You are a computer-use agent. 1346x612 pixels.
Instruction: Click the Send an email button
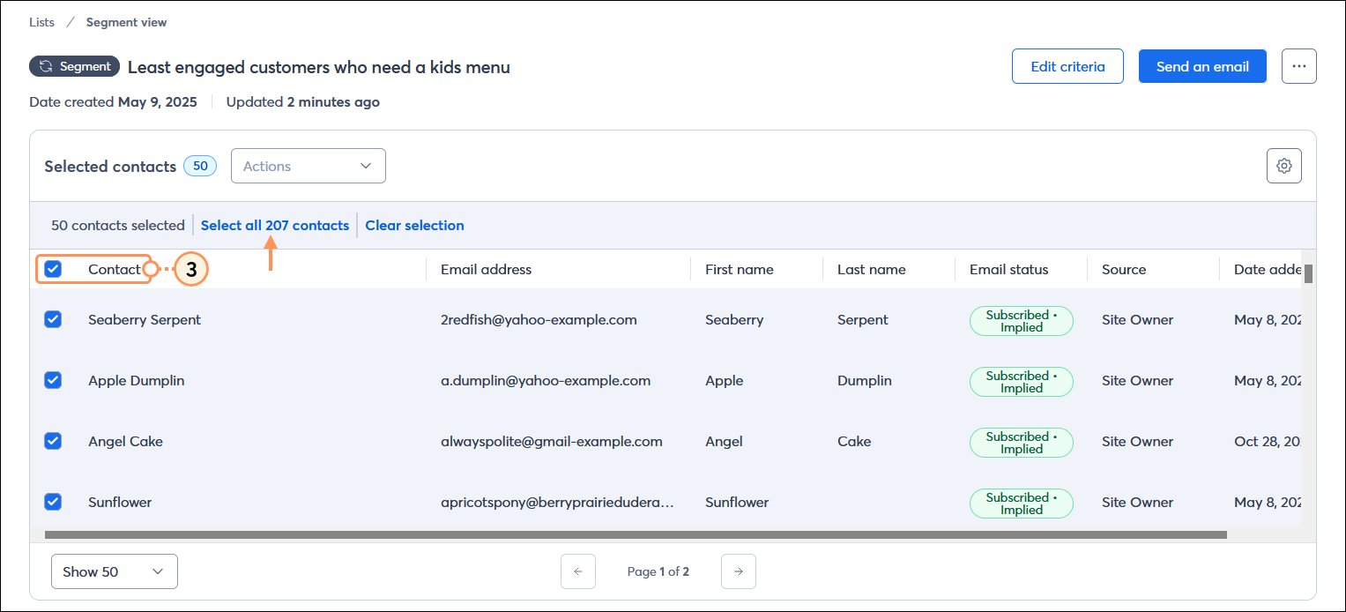(1201, 66)
